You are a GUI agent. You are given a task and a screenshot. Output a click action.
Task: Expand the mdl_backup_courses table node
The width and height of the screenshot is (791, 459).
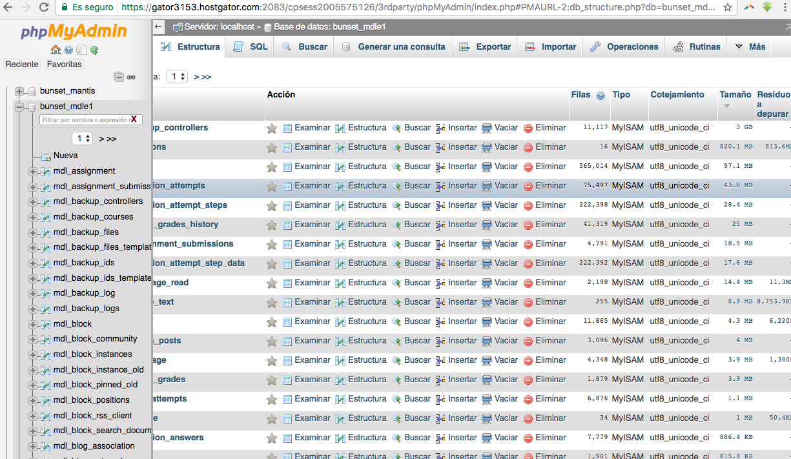tap(32, 217)
